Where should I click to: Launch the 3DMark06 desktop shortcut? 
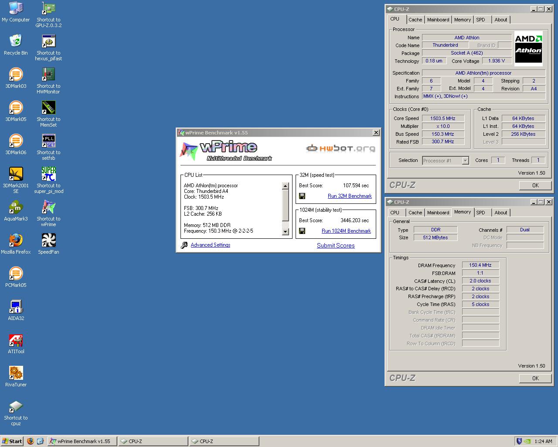click(x=16, y=144)
